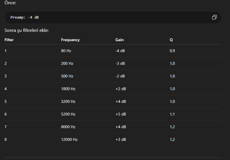Click the -3 dB gain value
230x160 pixels.
120,63
